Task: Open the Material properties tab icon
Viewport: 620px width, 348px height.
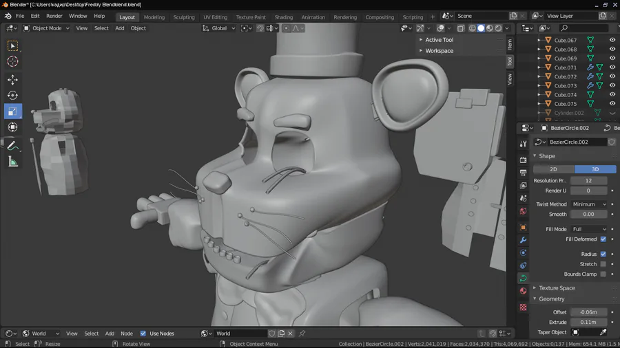Action: click(x=523, y=291)
